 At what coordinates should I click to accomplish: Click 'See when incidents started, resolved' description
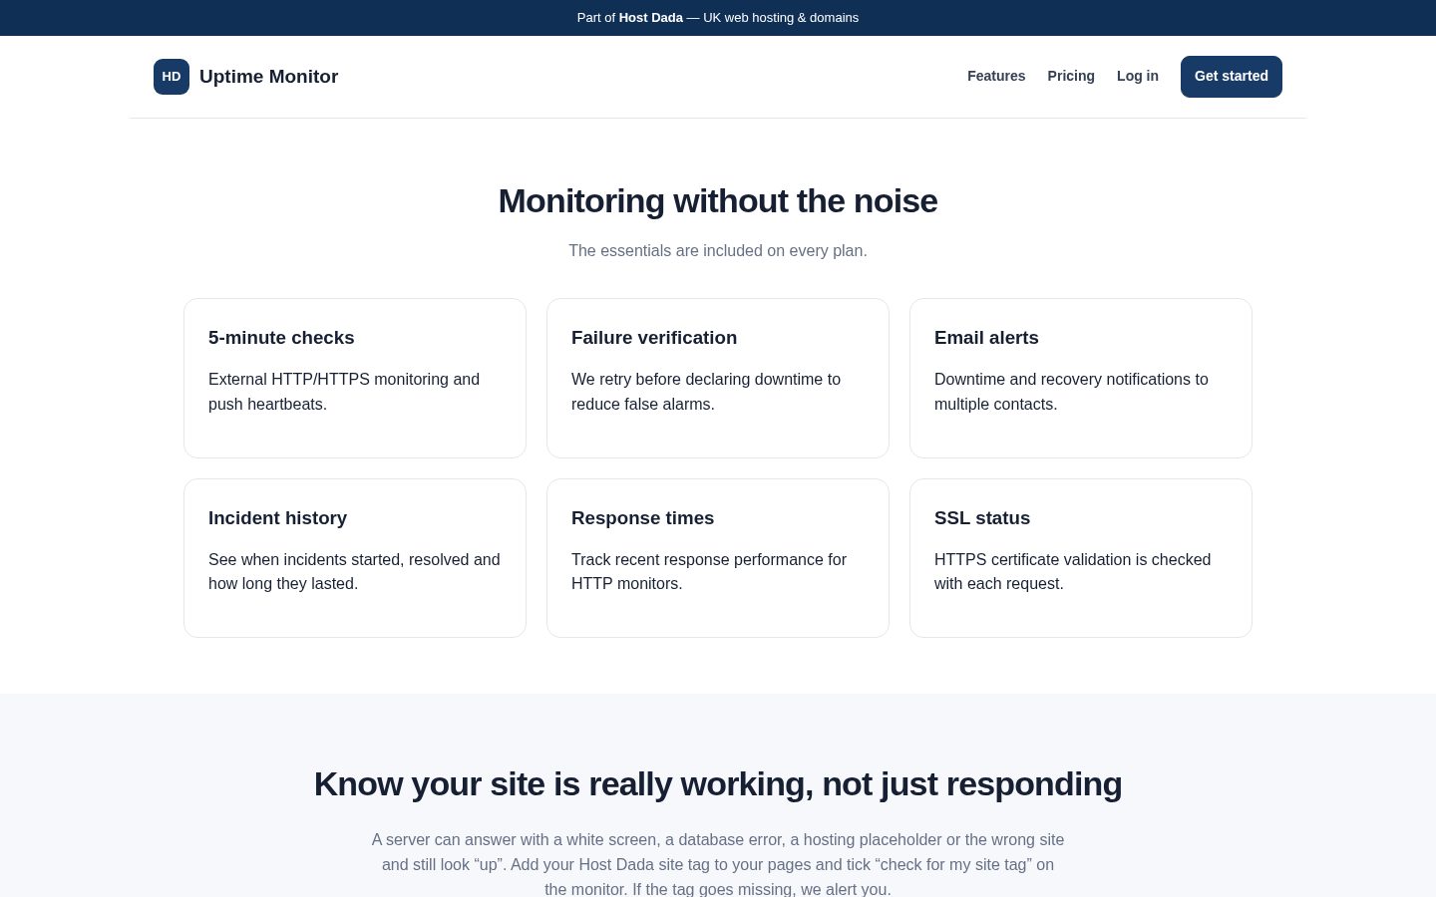pos(354,572)
